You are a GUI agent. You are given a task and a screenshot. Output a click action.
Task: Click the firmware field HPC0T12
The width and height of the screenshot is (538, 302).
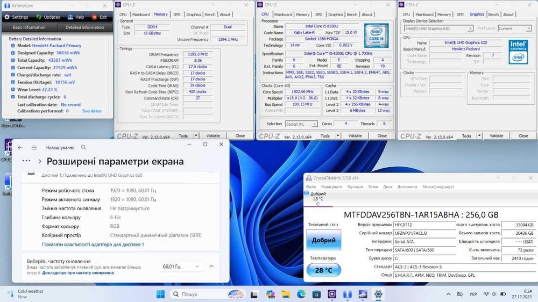click(424, 225)
